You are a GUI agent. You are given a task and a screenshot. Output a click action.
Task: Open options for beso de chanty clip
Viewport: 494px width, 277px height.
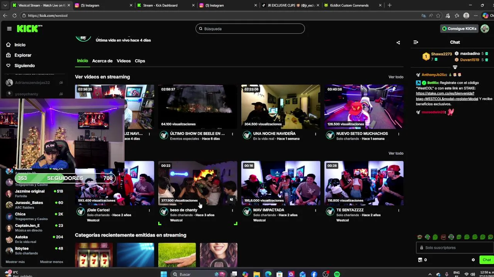[x=232, y=210]
